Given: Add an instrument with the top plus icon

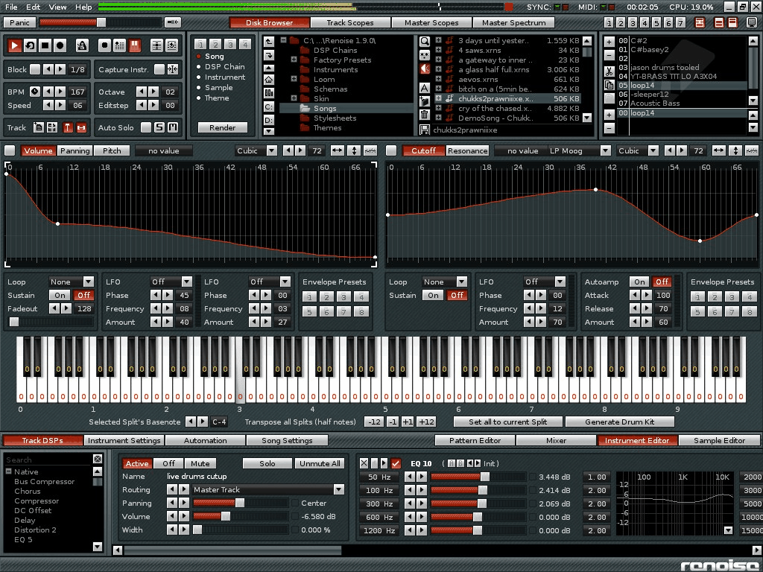Looking at the screenshot, I should [x=610, y=42].
